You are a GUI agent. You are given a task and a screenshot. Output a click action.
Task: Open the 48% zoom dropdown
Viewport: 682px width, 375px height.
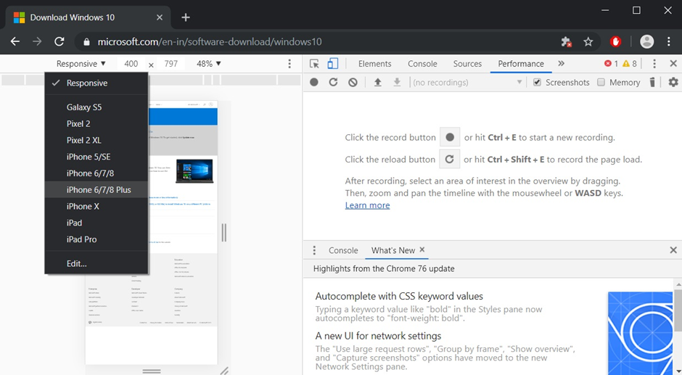[209, 64]
